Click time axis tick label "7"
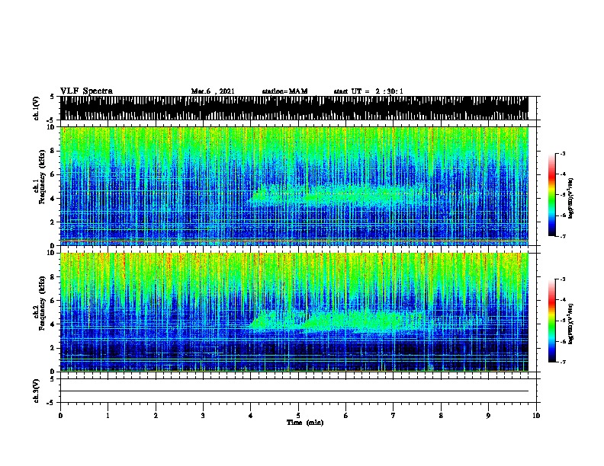The width and height of the screenshot is (604, 466). (394, 415)
